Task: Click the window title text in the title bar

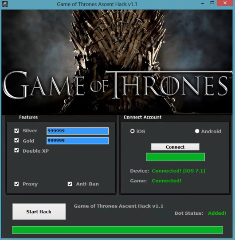Action: click(97, 4)
